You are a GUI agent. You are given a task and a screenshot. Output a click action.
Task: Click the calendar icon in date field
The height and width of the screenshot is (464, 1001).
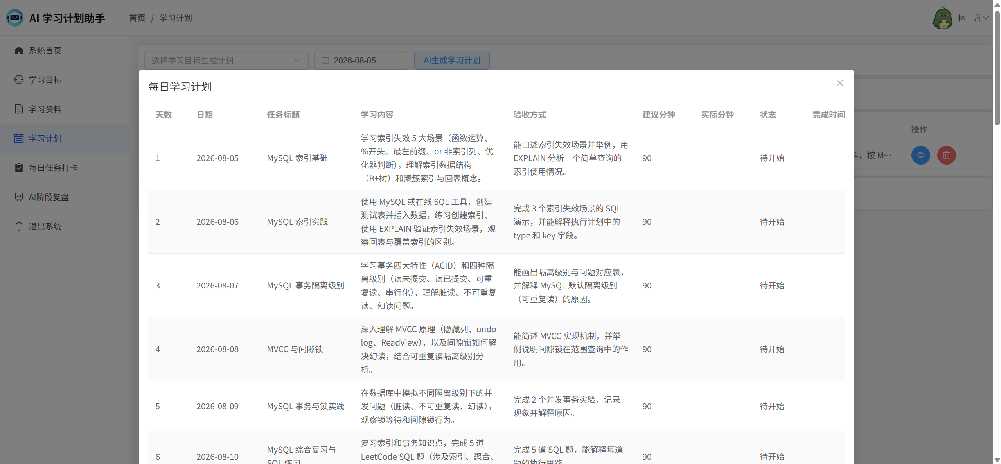(x=325, y=61)
